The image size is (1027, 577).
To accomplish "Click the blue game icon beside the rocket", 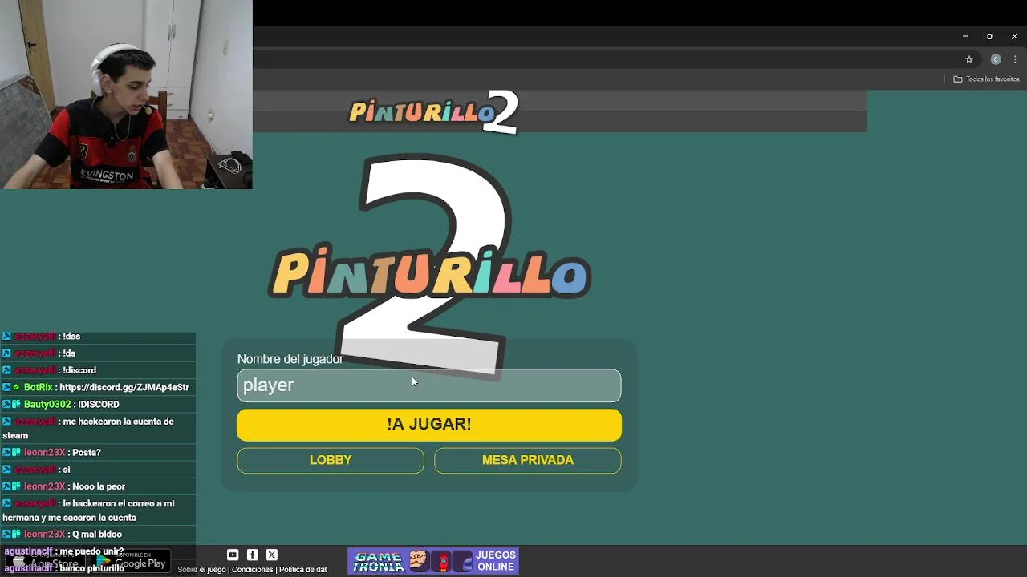I will click(x=464, y=561).
